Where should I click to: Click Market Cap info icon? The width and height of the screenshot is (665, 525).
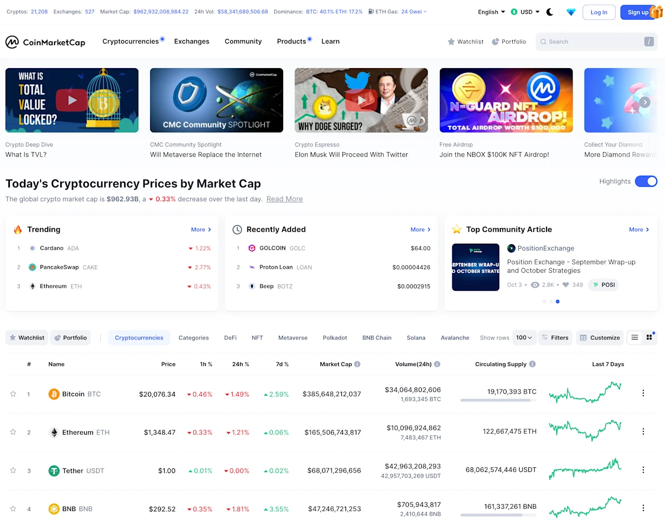(357, 364)
